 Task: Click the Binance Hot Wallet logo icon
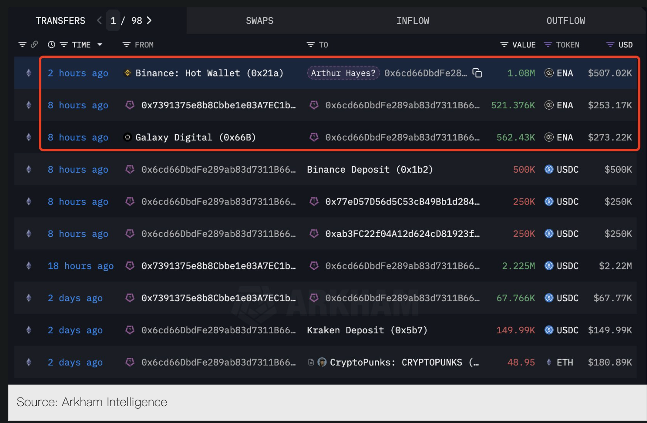[x=127, y=73]
